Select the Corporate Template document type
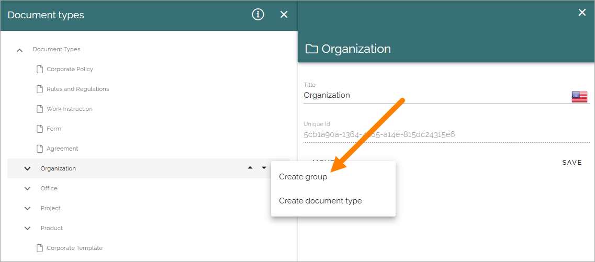The height and width of the screenshot is (262, 595). [x=74, y=248]
